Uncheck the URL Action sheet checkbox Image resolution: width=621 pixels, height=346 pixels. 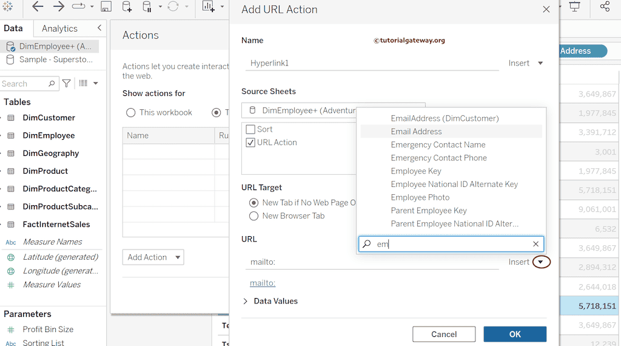pos(250,143)
